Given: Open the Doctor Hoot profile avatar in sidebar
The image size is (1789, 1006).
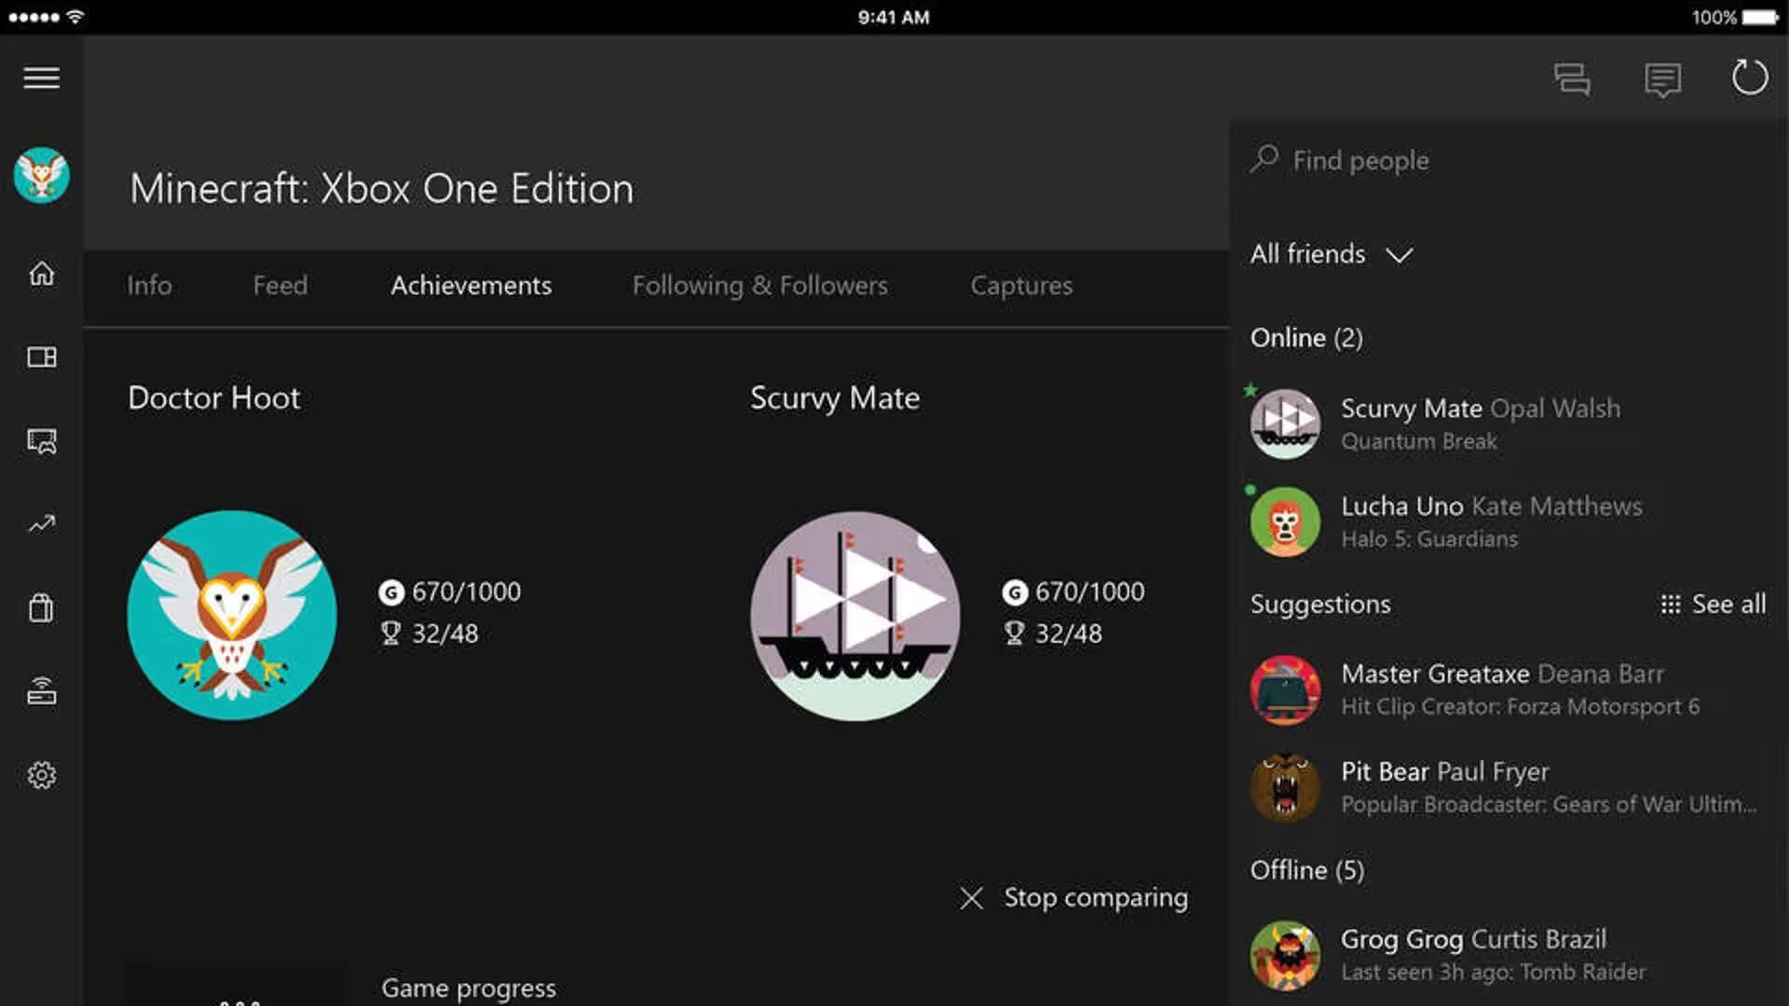Looking at the screenshot, I should pyautogui.click(x=42, y=175).
